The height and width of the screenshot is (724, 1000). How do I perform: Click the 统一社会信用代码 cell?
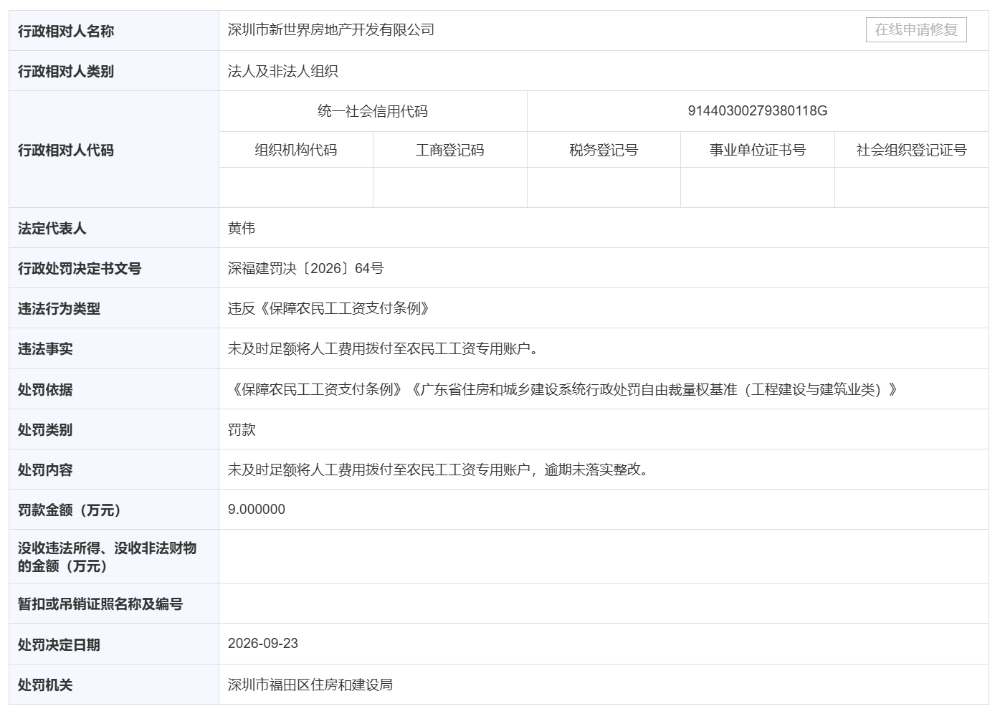click(x=373, y=111)
